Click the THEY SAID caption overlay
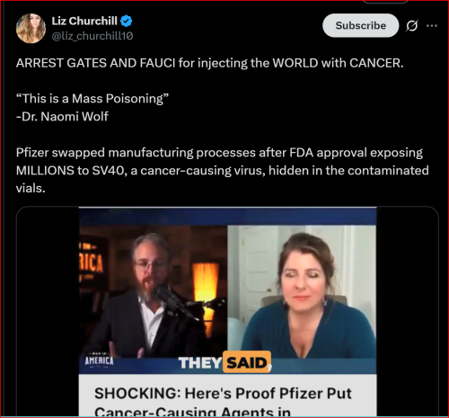The width and height of the screenshot is (449, 418). 225,362
